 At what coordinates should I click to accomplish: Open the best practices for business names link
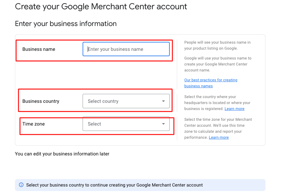coord(211,83)
